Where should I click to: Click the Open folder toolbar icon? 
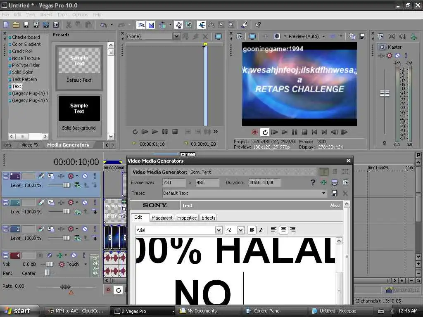[x=16, y=25]
